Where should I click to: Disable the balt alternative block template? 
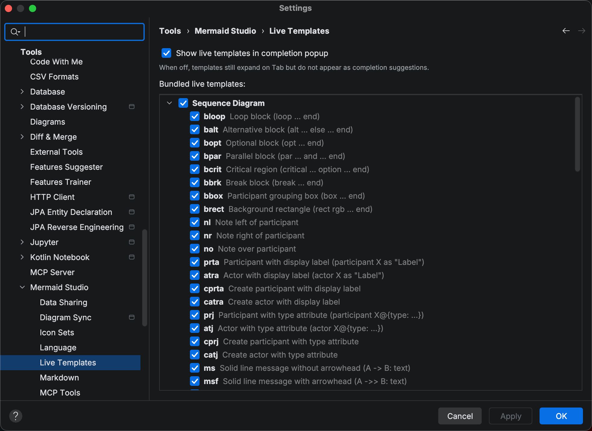(195, 129)
